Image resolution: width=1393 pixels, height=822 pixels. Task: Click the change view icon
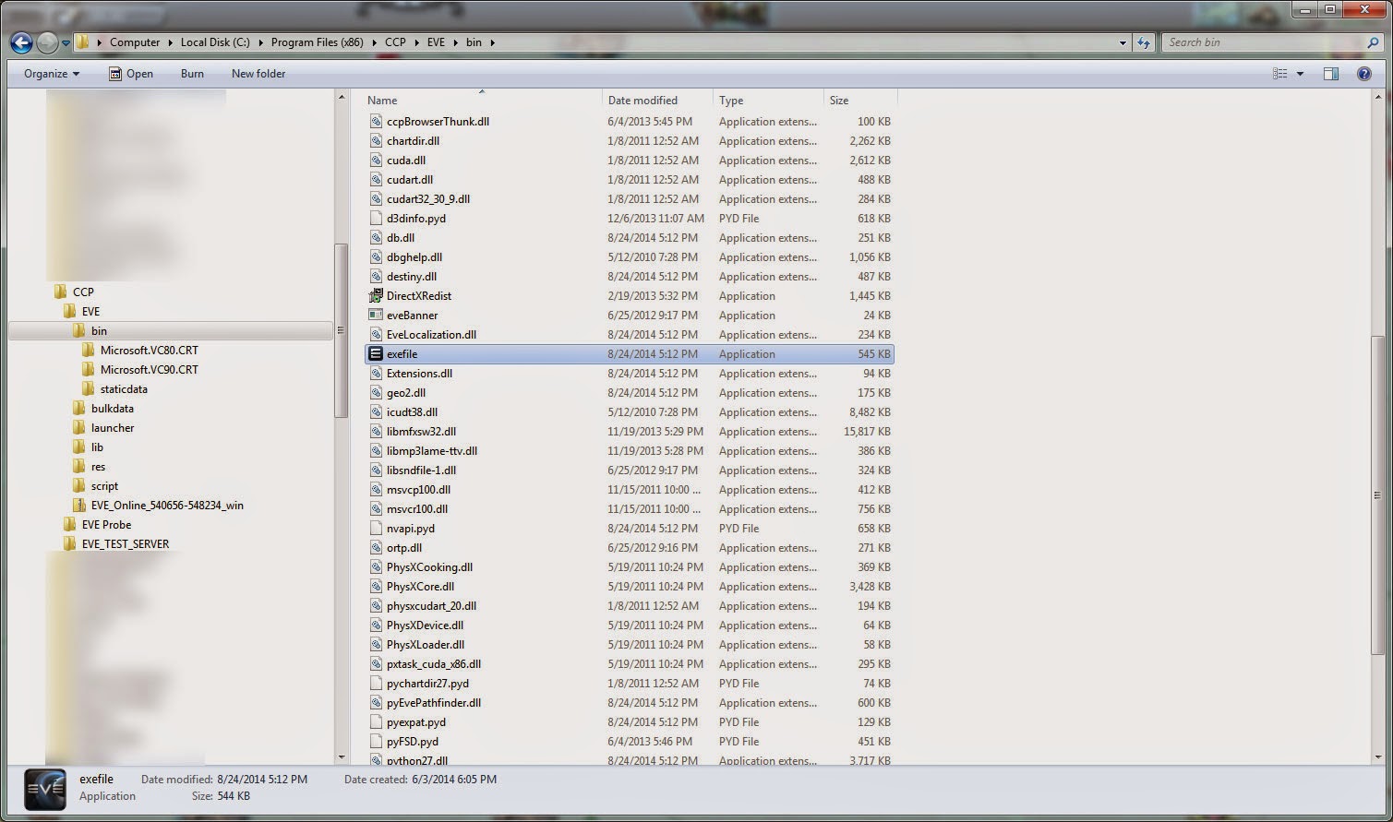click(1279, 74)
